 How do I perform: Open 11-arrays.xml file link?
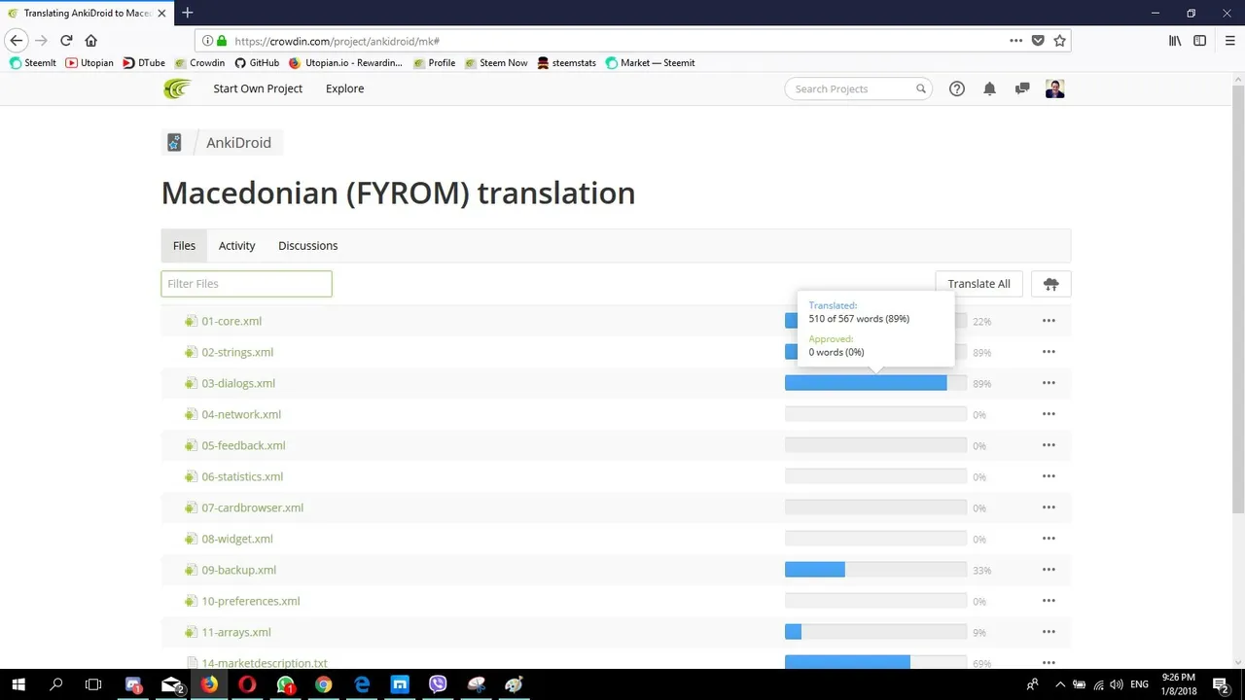[236, 632]
